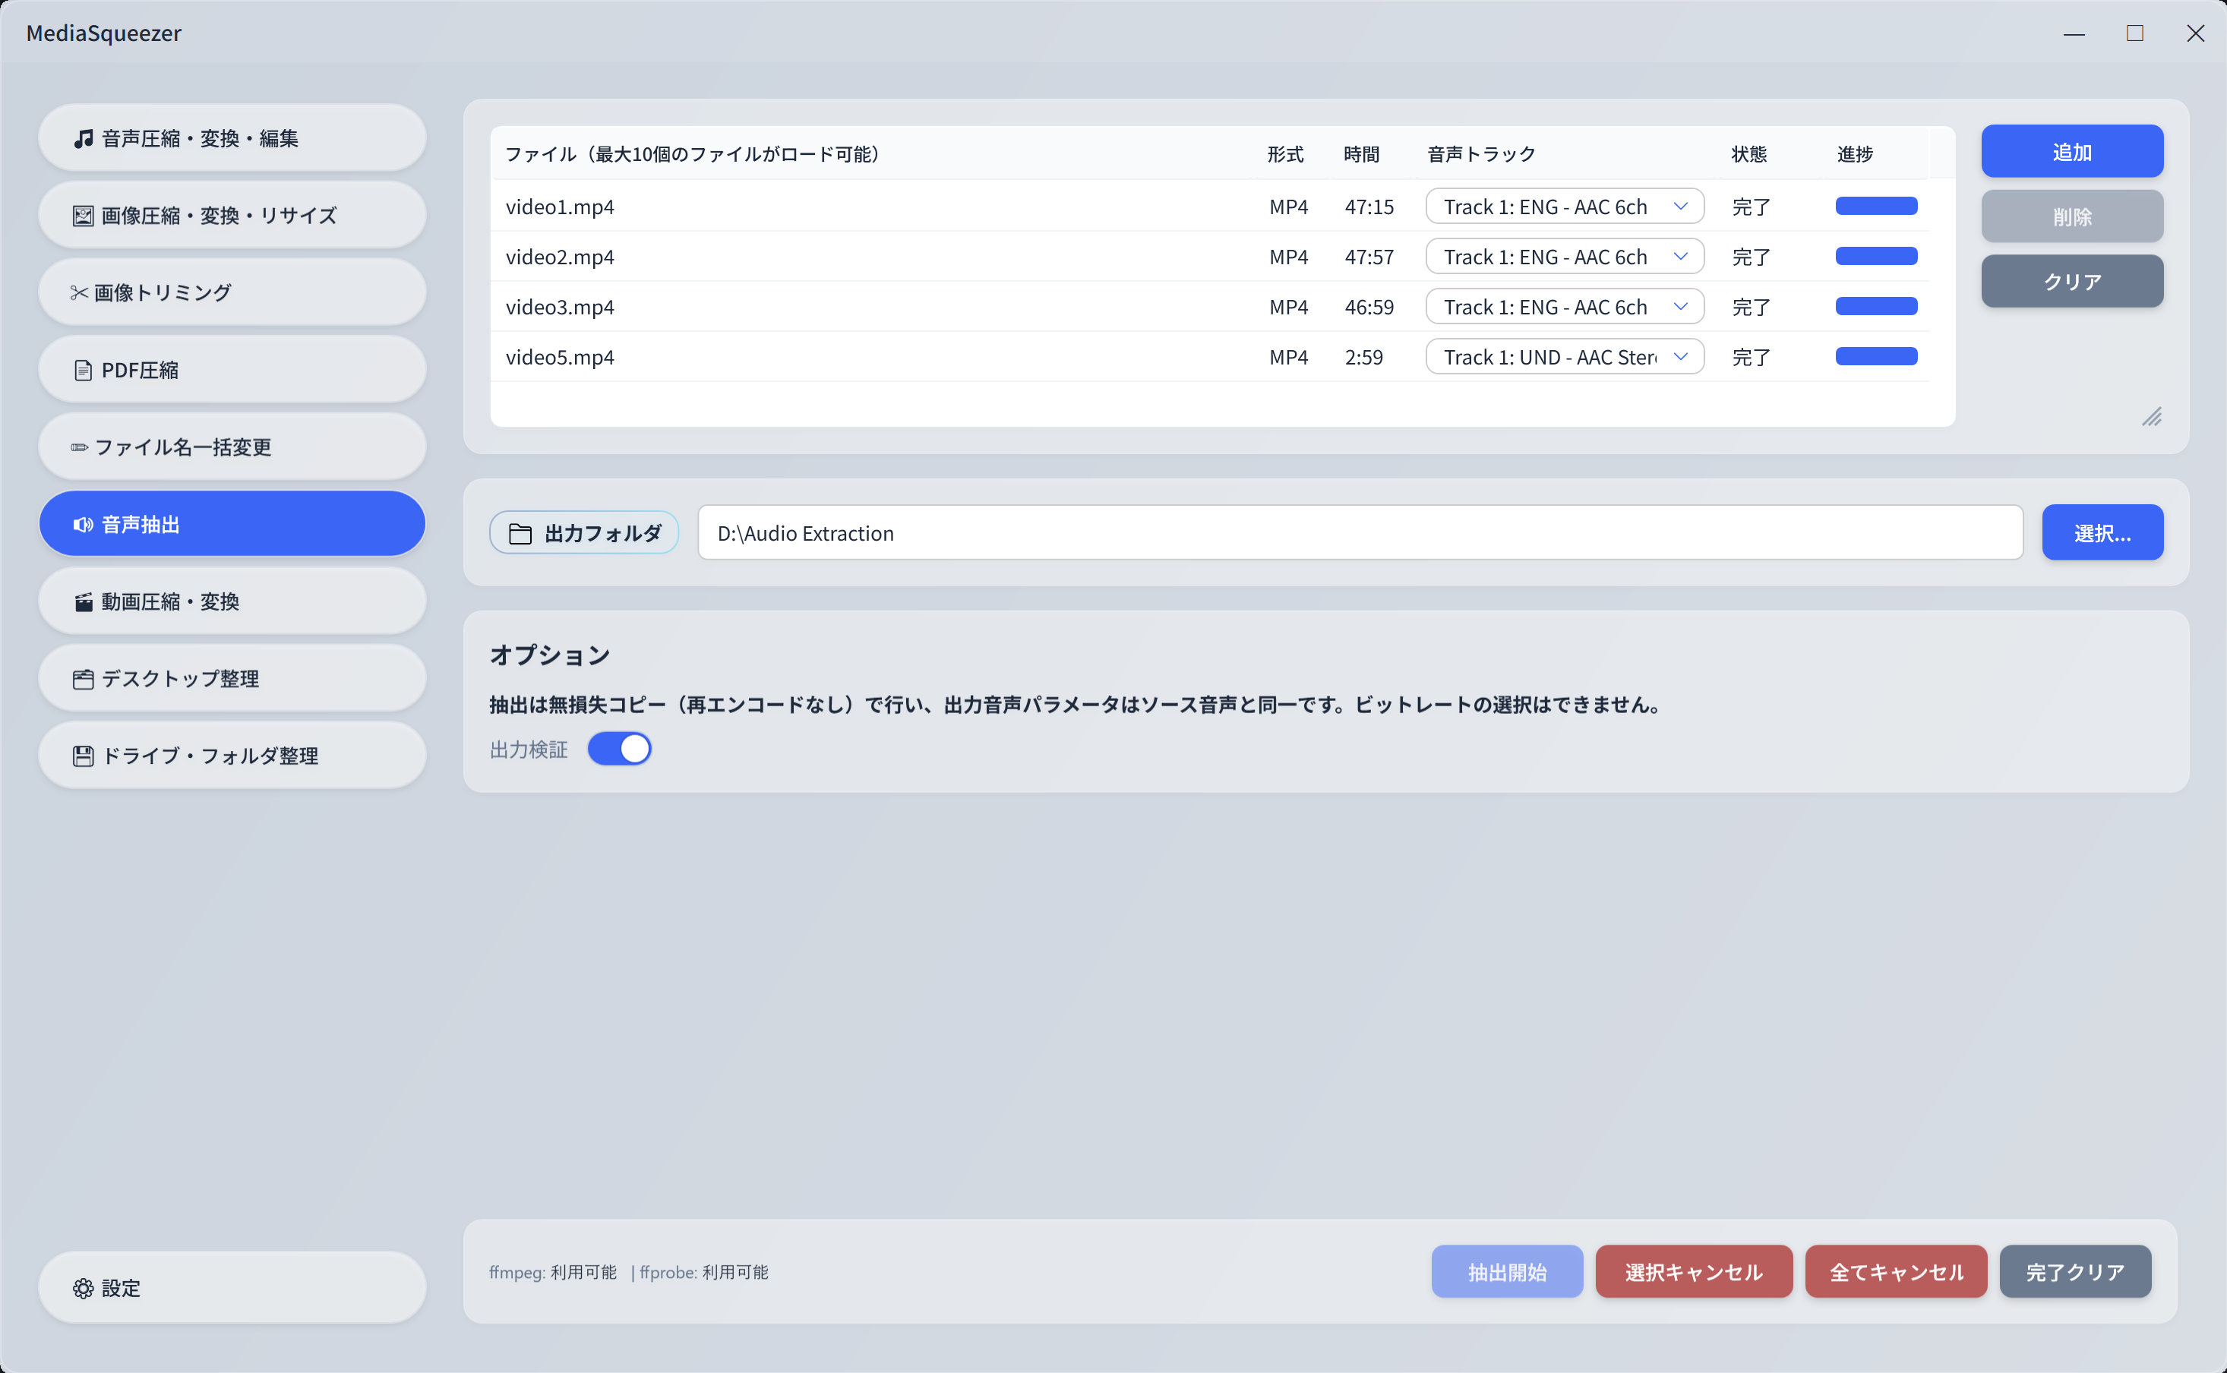This screenshot has width=2227, height=1373.
Task: Expand track selector for video3.mp4
Action: tap(1564, 306)
